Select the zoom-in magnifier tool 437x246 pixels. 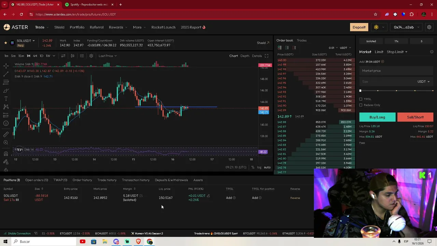(6, 142)
